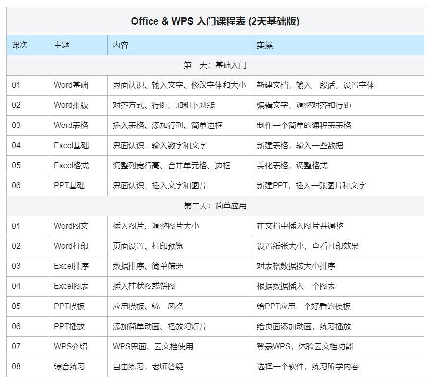Click the "PPT模板" topic cell
Image resolution: width=429 pixels, height=382 pixels.
78,306
